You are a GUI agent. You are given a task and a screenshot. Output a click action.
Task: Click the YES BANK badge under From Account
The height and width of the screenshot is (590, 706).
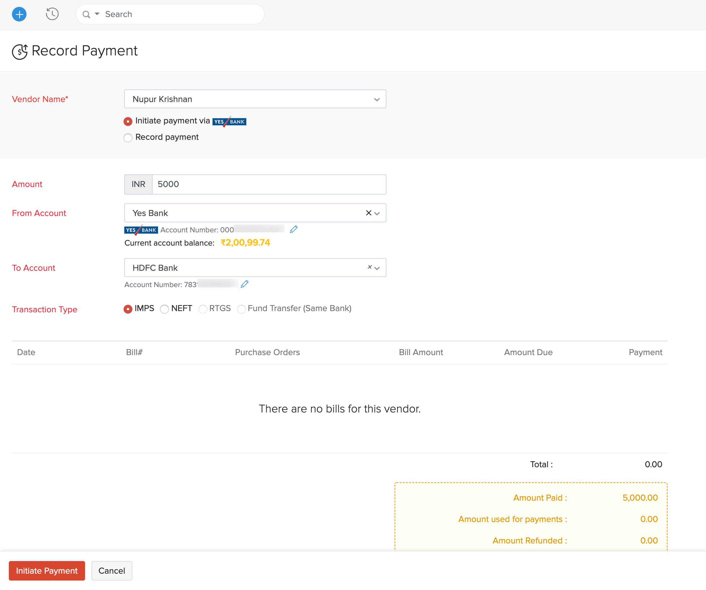coord(141,230)
